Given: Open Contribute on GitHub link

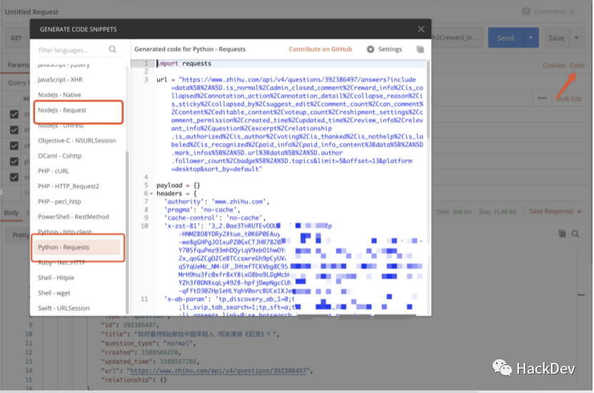Looking at the screenshot, I should click(x=320, y=49).
